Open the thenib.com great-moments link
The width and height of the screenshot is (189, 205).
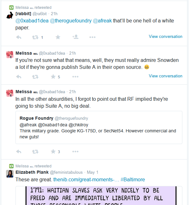(x=86, y=179)
